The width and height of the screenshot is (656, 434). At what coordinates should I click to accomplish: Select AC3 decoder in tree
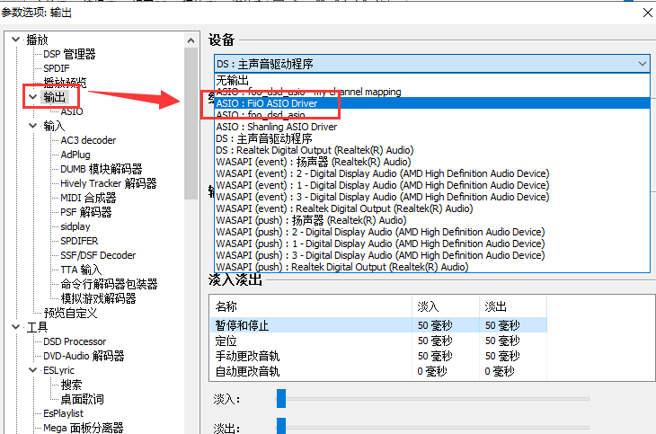pyautogui.click(x=88, y=140)
